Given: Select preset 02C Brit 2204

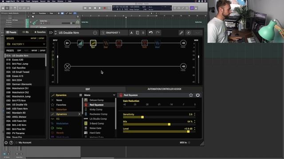Looking at the screenshot, I should (x=25, y=80).
